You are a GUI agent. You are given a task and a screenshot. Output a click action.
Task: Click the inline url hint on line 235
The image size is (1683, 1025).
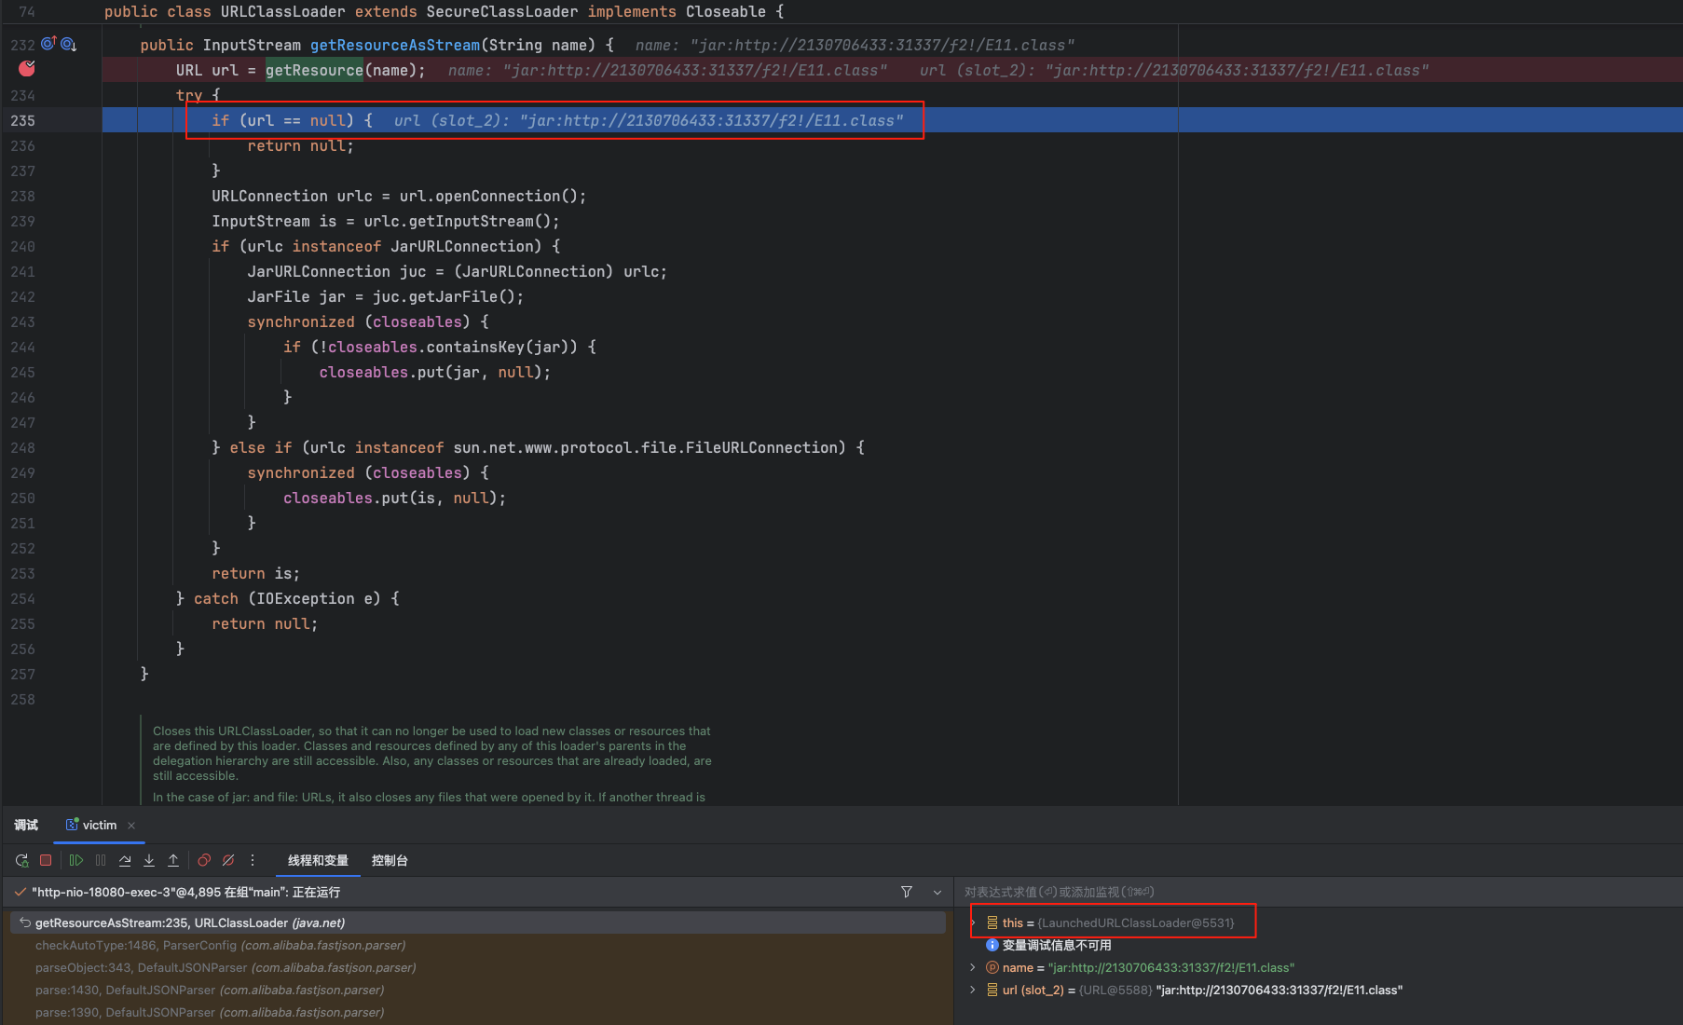(x=649, y=120)
